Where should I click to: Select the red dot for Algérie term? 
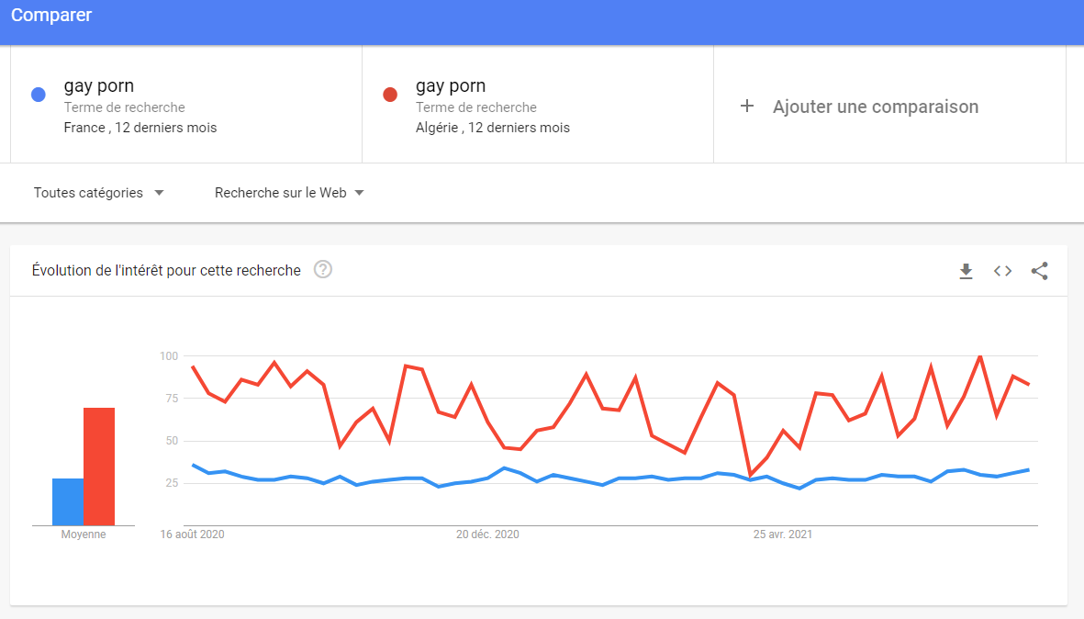pyautogui.click(x=390, y=95)
